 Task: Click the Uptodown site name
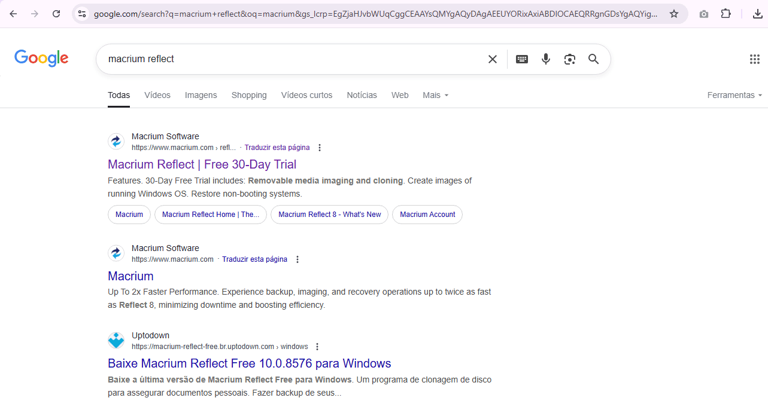coord(150,335)
